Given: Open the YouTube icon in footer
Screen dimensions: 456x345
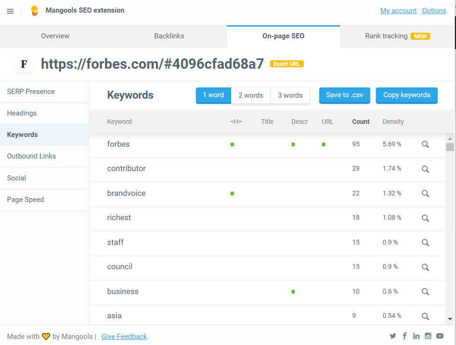Looking at the screenshot, I should 440,336.
